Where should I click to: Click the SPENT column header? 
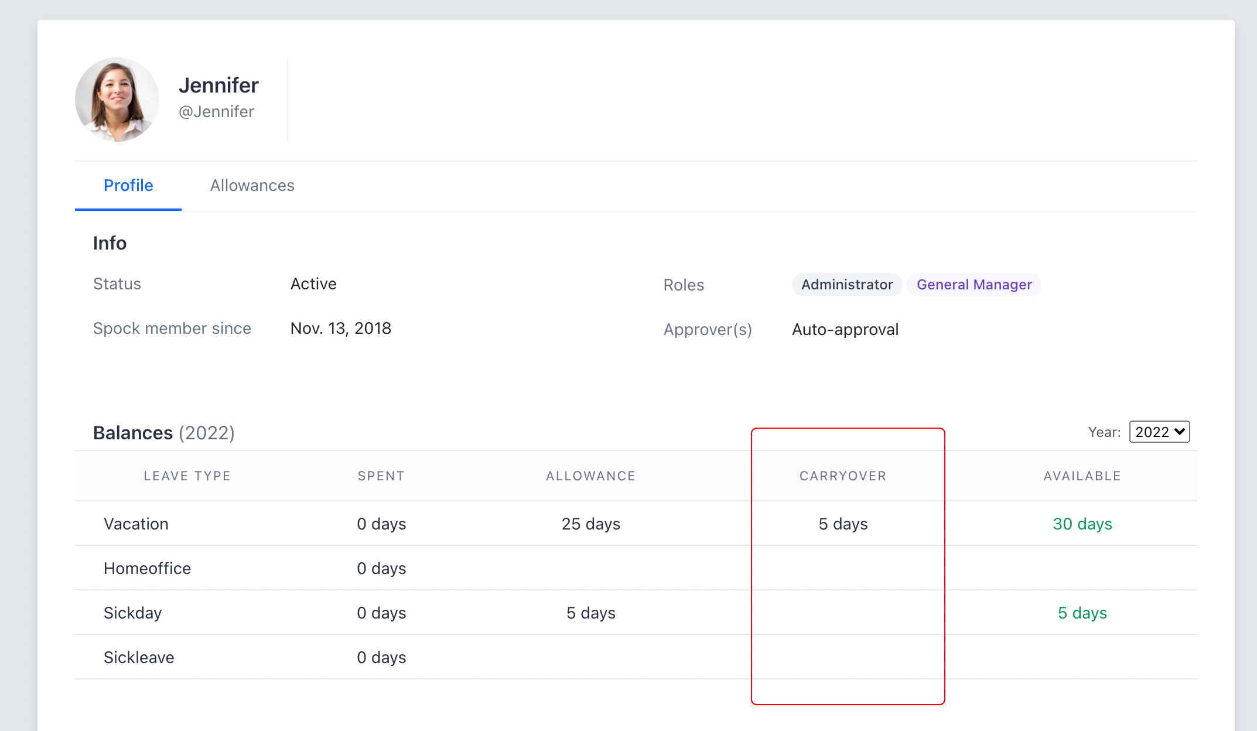381,476
